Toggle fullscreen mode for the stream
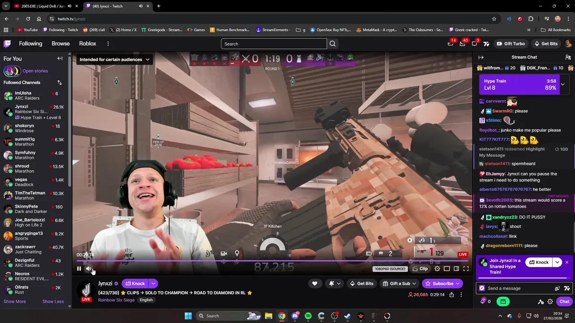The width and height of the screenshot is (575, 323). (466, 269)
